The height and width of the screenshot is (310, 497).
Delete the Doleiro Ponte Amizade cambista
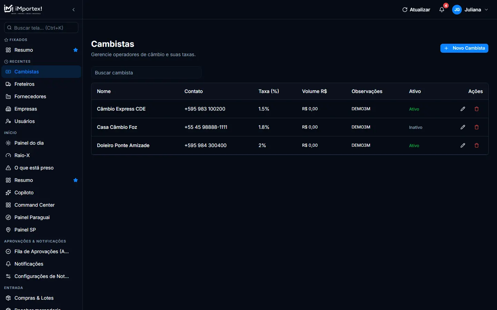(477, 145)
